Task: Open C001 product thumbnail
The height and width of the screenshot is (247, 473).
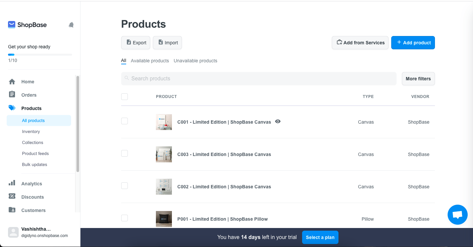Action: pyautogui.click(x=164, y=122)
